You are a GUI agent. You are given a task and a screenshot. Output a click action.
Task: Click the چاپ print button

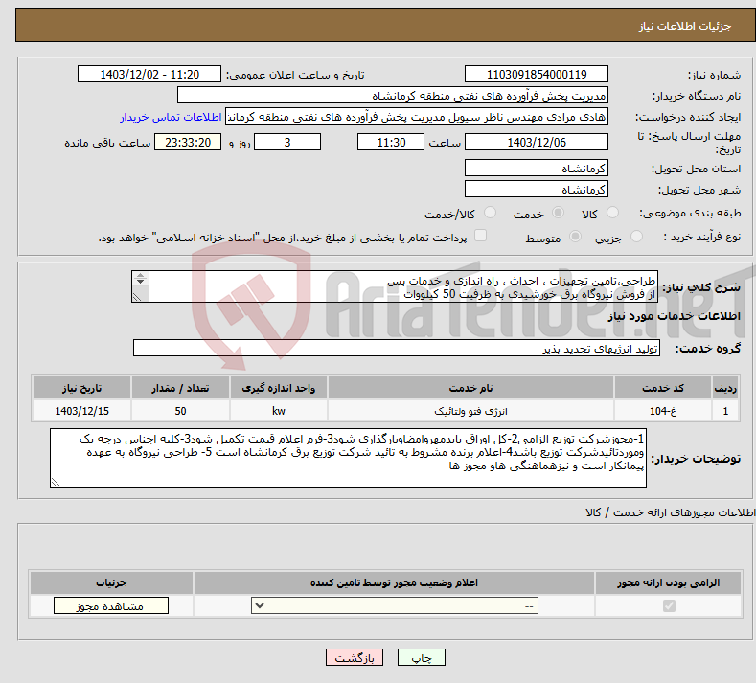click(422, 657)
